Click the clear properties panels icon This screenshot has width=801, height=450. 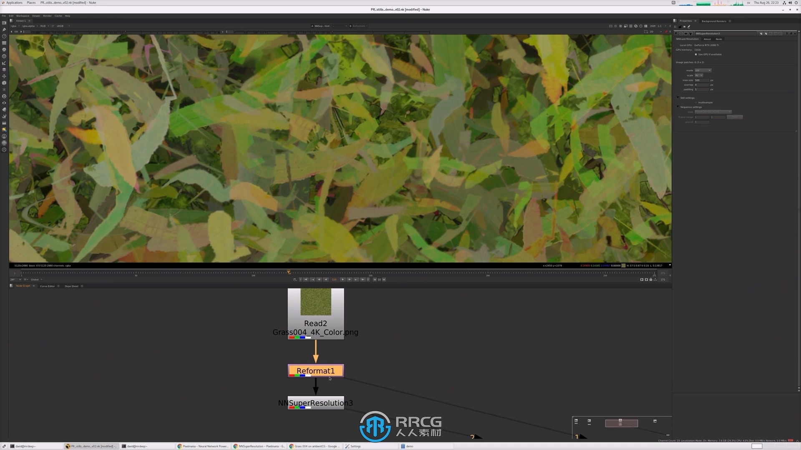(x=684, y=27)
